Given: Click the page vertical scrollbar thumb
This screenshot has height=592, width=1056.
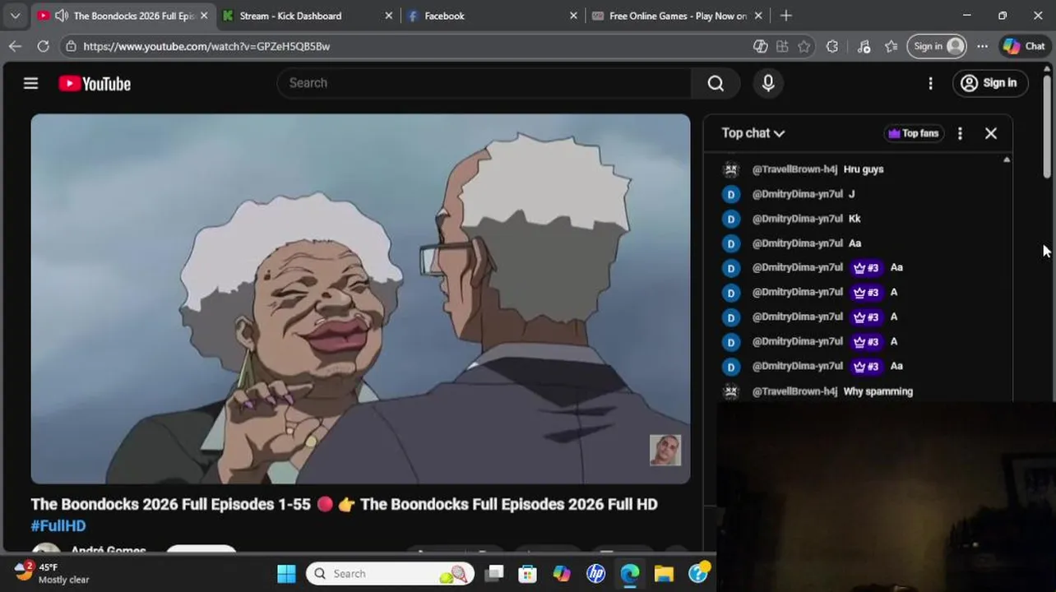Looking at the screenshot, I should (x=1047, y=126).
